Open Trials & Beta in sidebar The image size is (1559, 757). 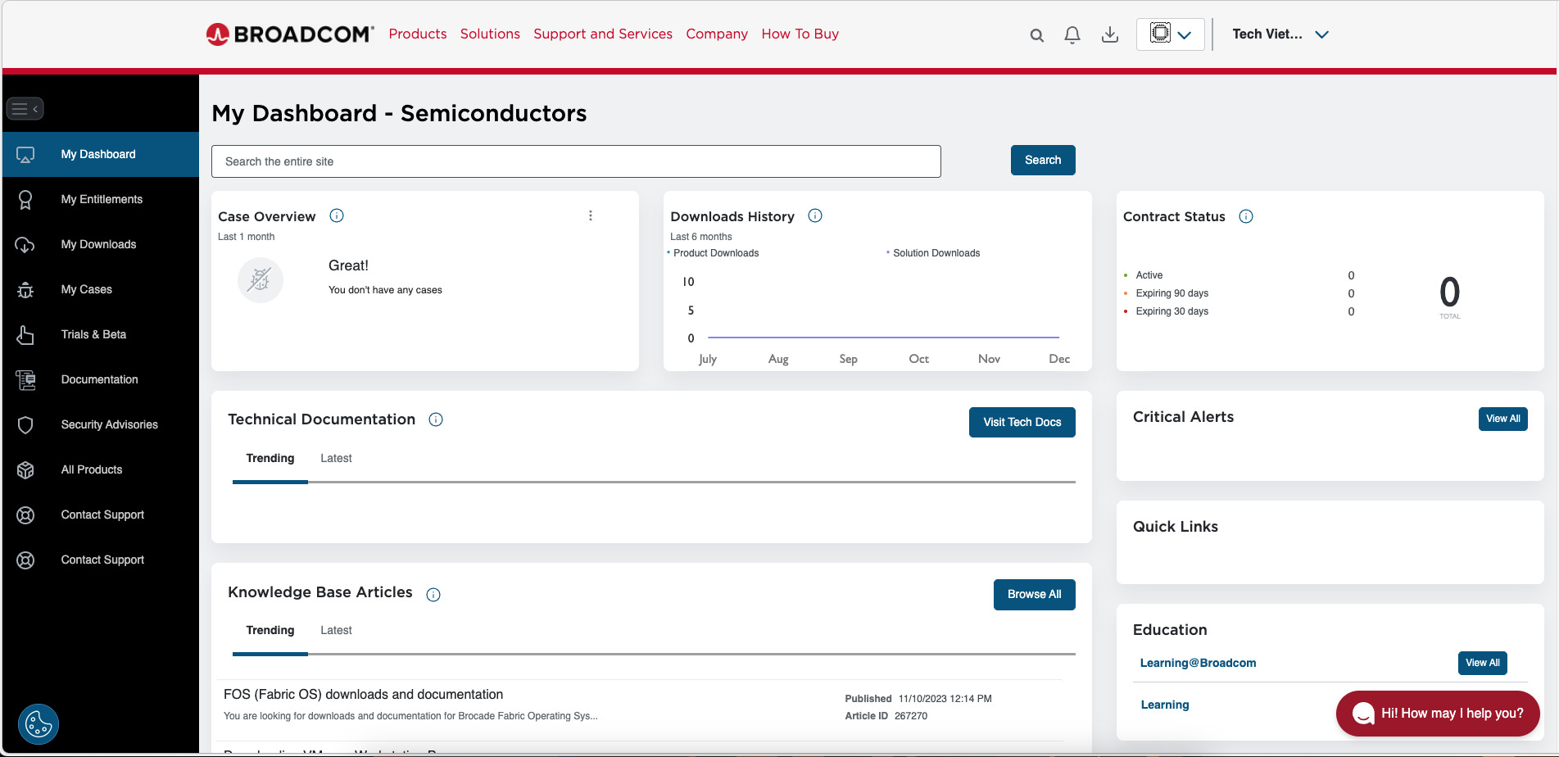pos(101,335)
